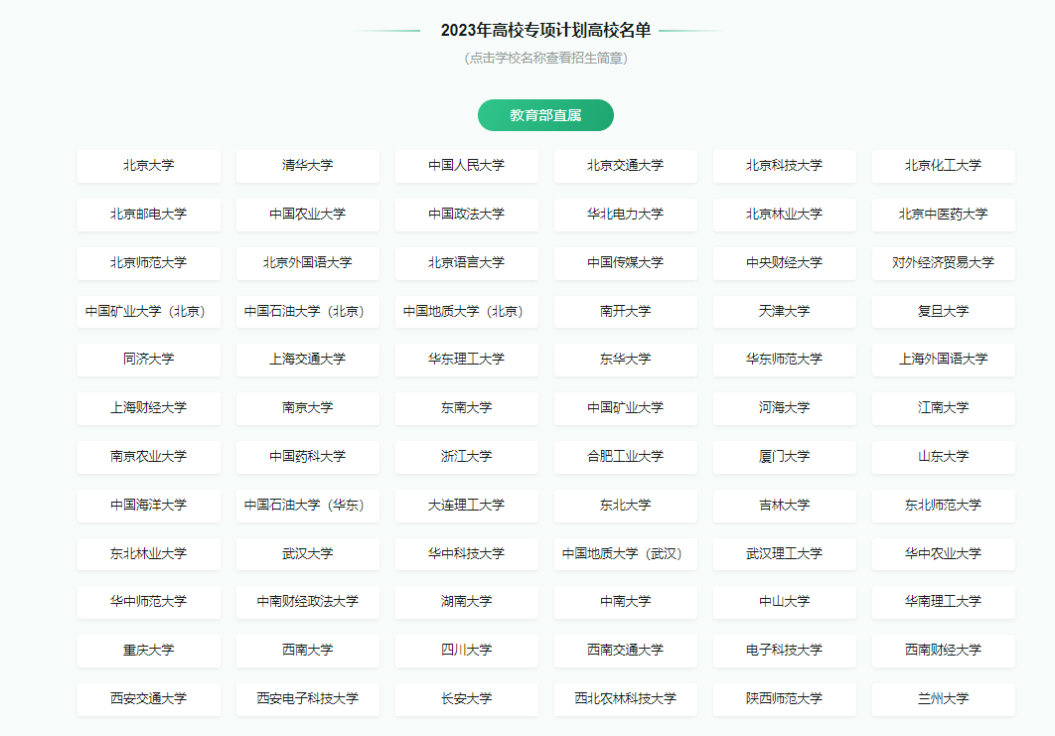The height and width of the screenshot is (736, 1055).
Task: Select 电子科技大学
Action: pyautogui.click(x=785, y=651)
